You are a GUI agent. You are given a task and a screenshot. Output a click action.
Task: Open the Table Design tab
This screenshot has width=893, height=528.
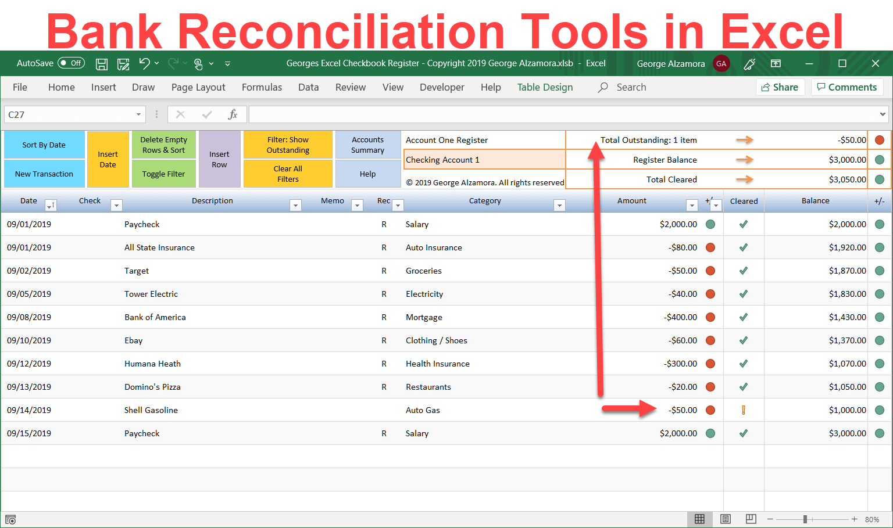(x=545, y=87)
